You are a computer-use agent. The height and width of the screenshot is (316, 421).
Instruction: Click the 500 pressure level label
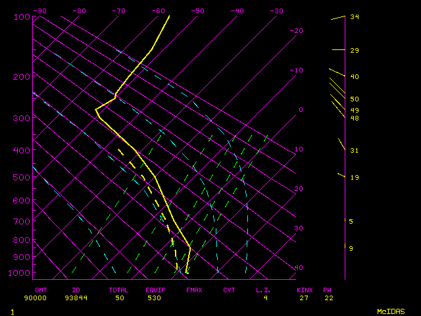click(22, 177)
